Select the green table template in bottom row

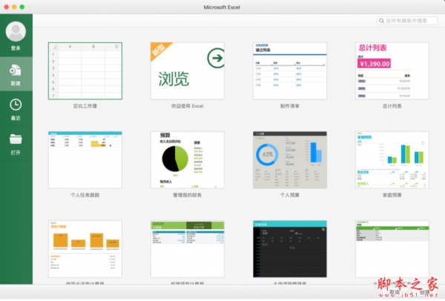pyautogui.click(x=392, y=249)
